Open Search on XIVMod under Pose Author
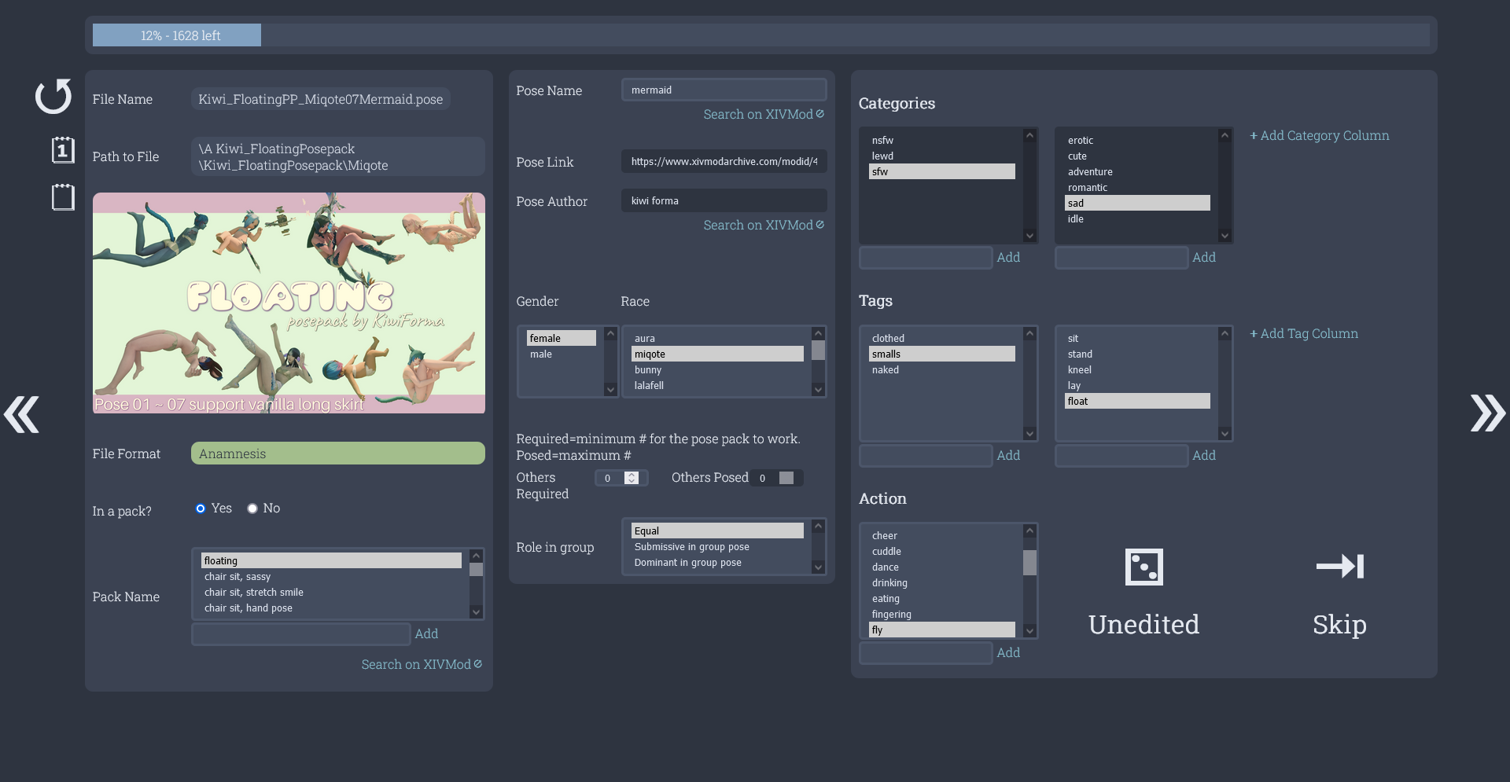Screen dimensions: 1510x782 (763, 225)
